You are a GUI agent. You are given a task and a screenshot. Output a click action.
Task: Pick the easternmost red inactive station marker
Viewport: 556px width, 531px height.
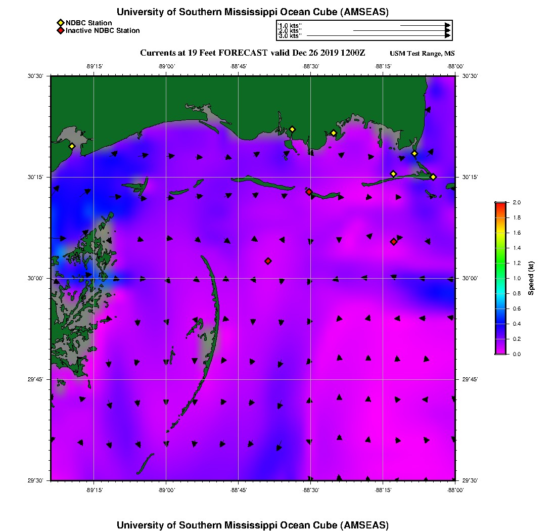[393, 242]
